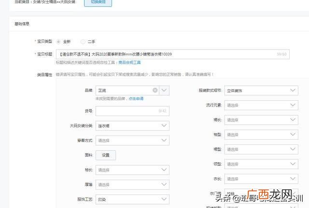This screenshot has width=309, height=208.
Task: Open the 服装款式细节 dropdown showing 立体装饰
Action: (x=261, y=91)
